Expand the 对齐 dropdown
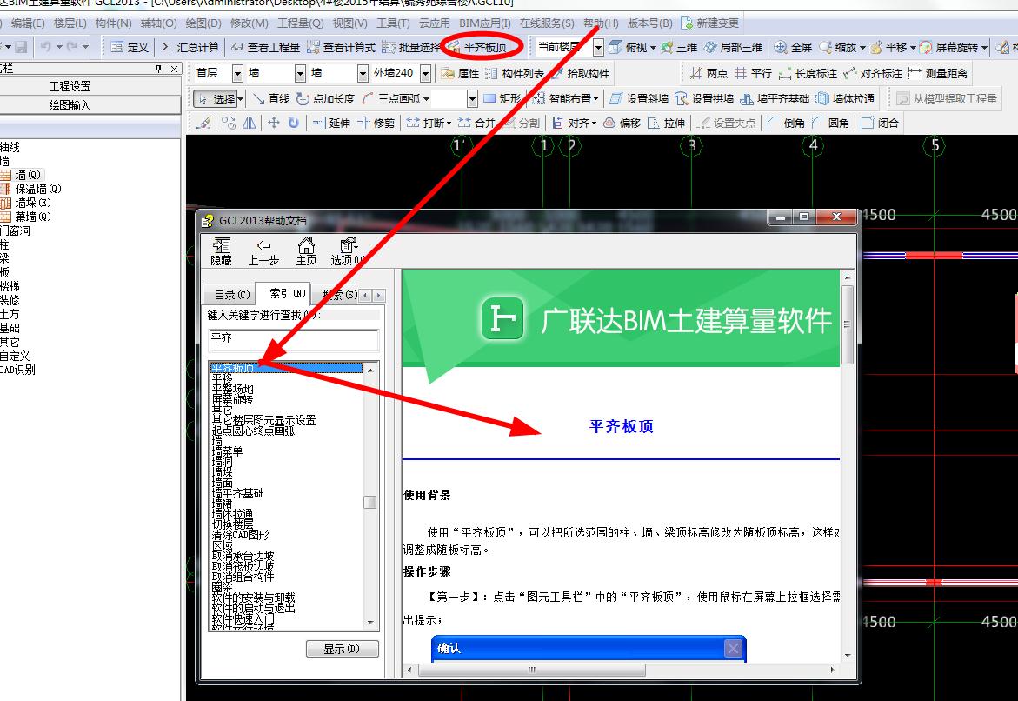The width and height of the screenshot is (1018, 701). [594, 123]
